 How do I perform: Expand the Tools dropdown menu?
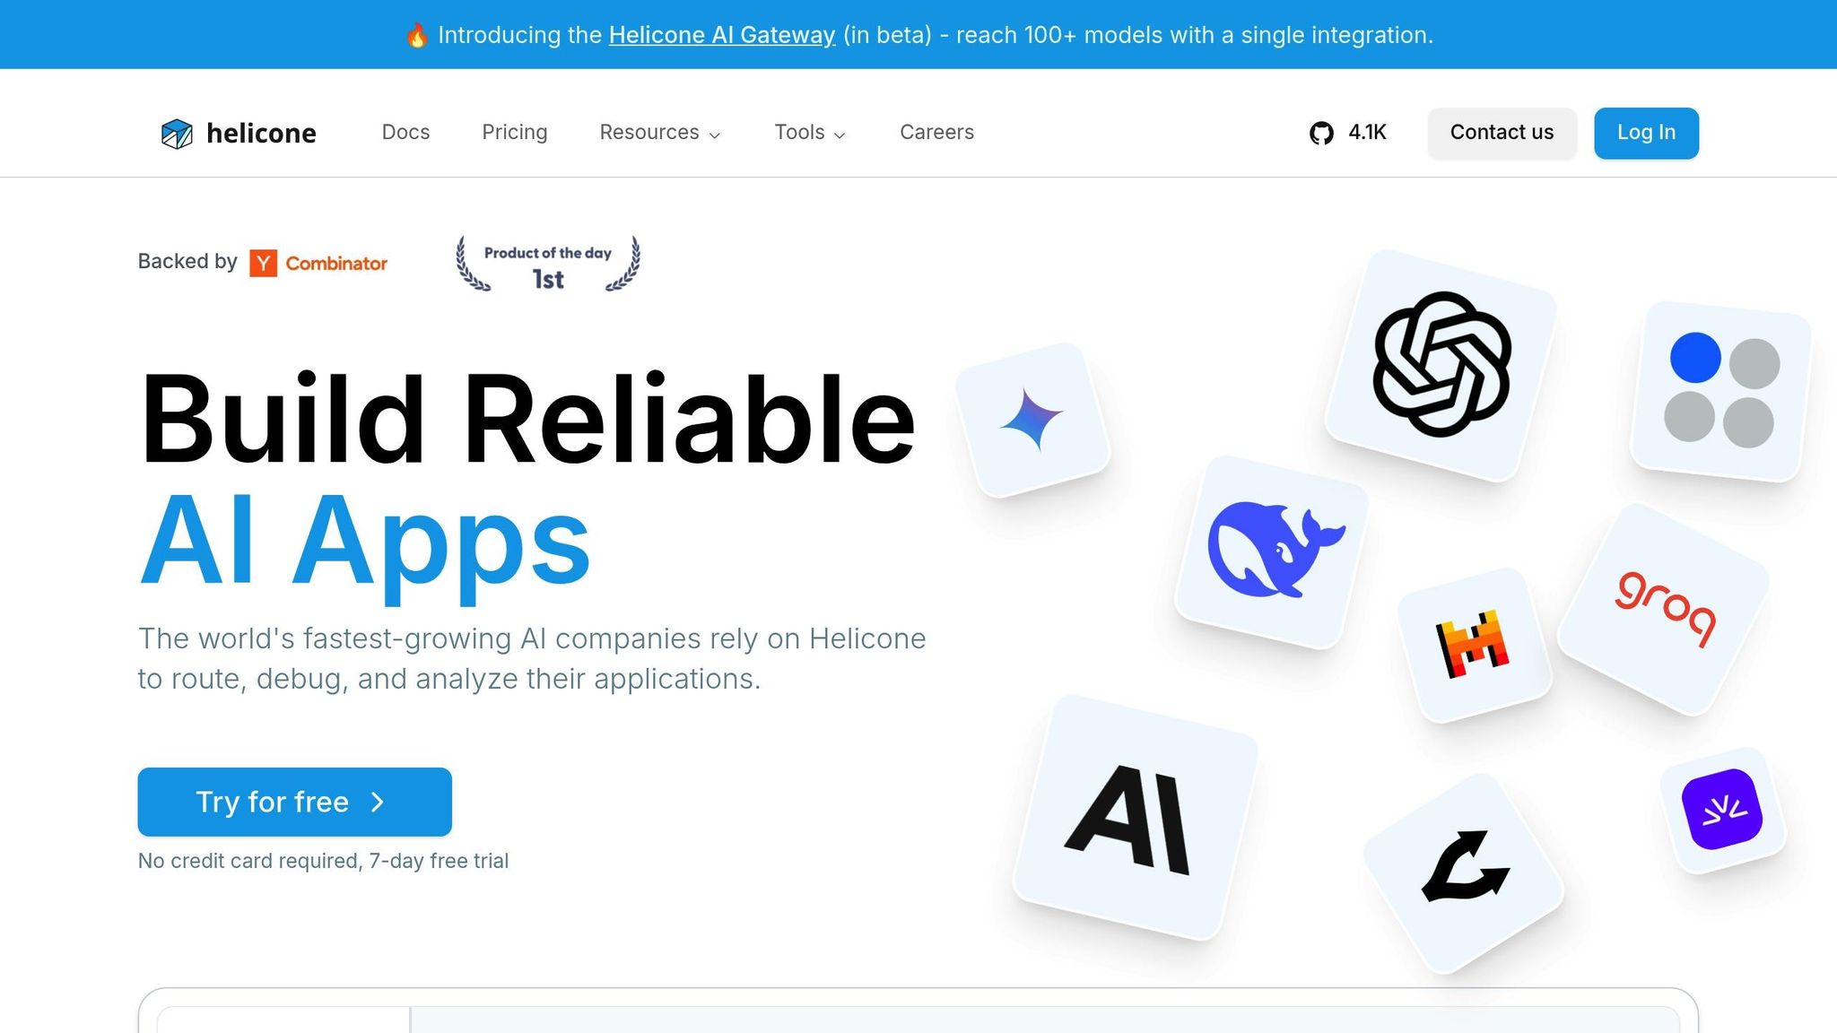point(809,133)
